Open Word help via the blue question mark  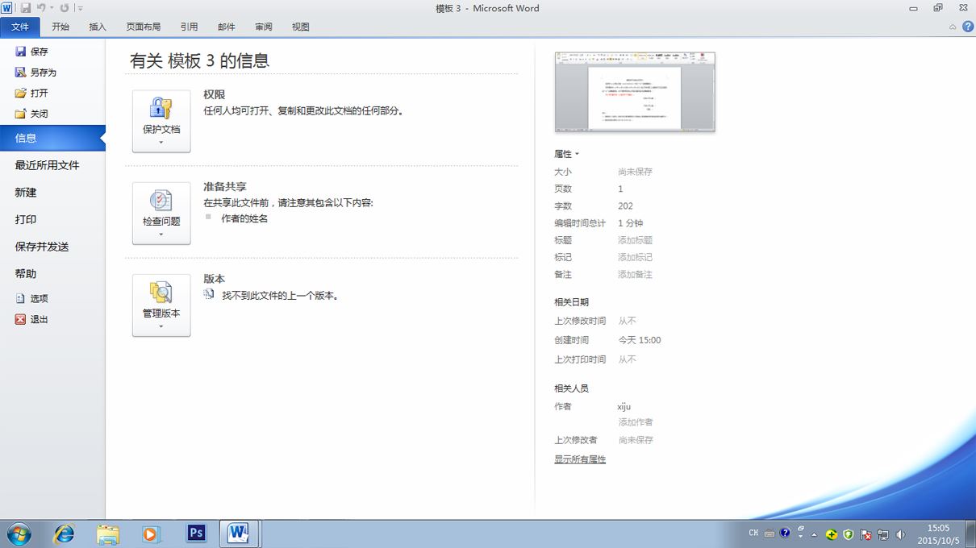pyautogui.click(x=967, y=27)
